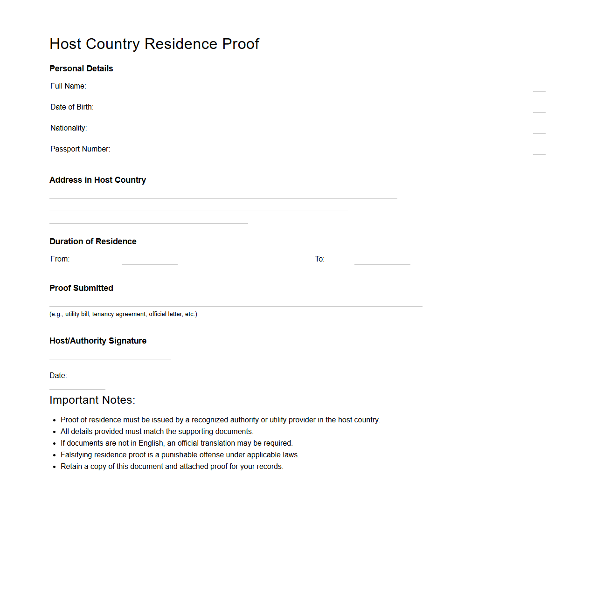This screenshot has width=596, height=606.
Task: Click the note about falsifying residence proof
Action: (x=180, y=455)
